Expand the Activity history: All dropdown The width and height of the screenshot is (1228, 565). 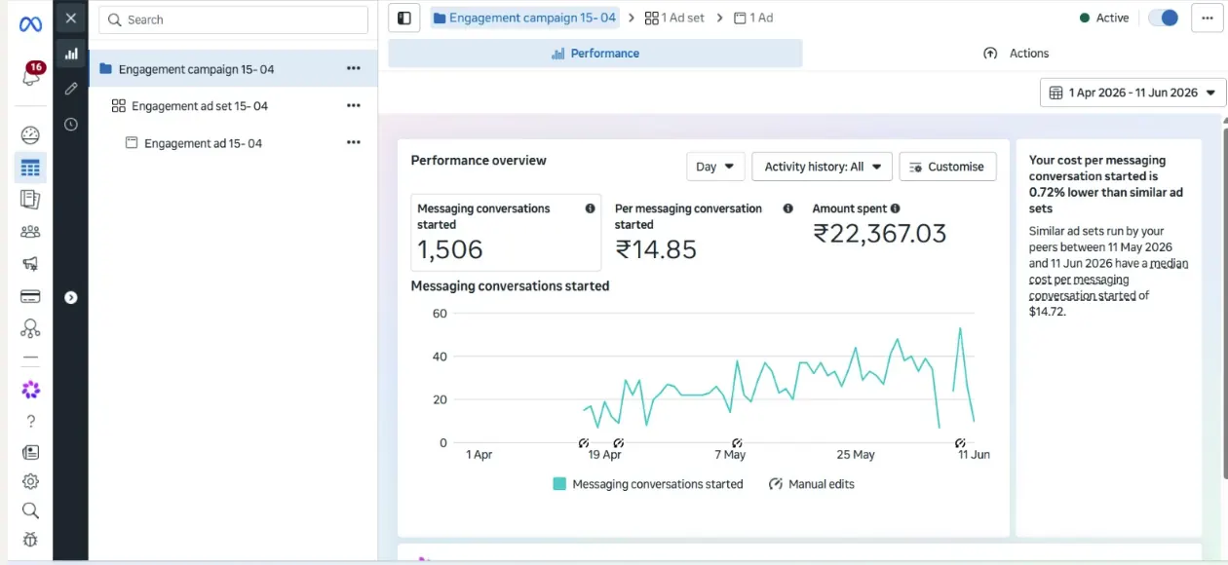click(x=822, y=167)
